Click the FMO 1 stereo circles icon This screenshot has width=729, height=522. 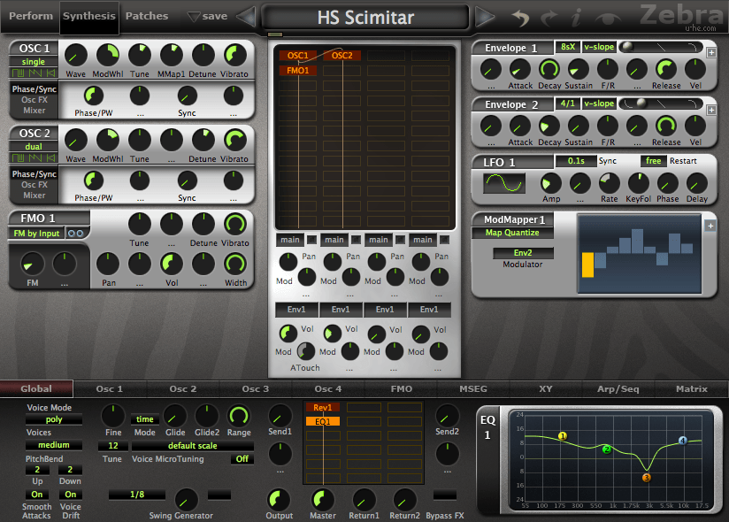tap(76, 234)
